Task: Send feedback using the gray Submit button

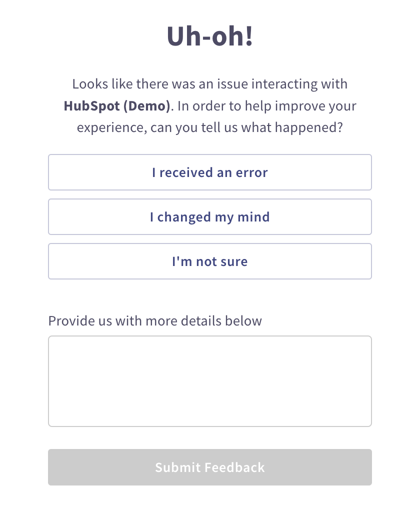Action: (210, 467)
